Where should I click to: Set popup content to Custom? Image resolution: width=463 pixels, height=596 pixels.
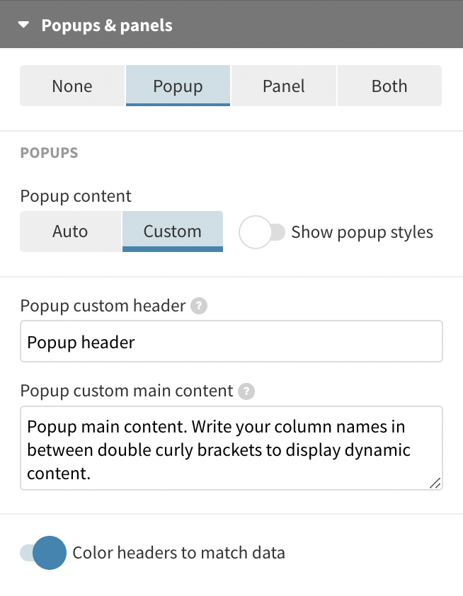(x=173, y=231)
